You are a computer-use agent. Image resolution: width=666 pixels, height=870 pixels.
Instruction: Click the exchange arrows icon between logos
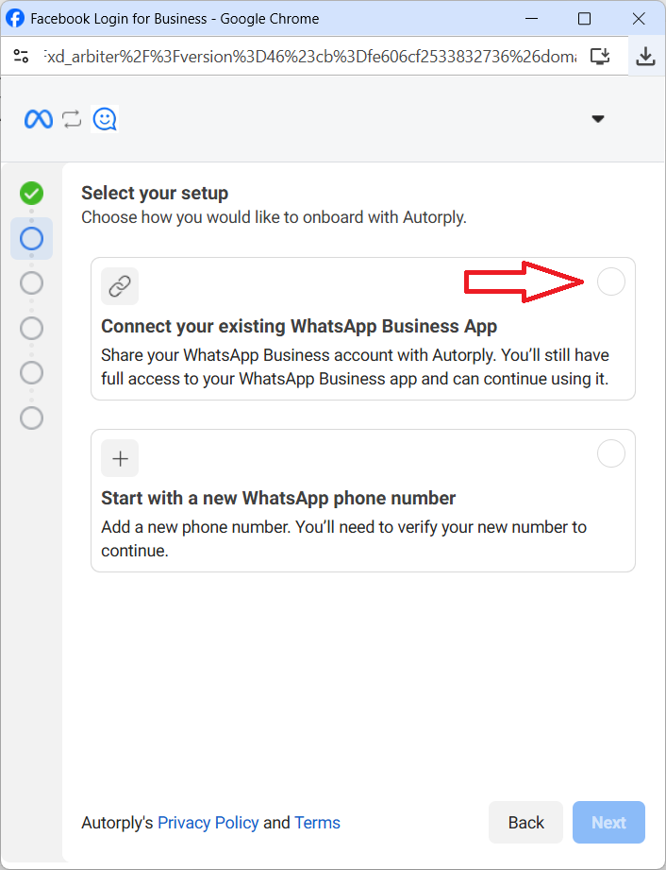[72, 119]
